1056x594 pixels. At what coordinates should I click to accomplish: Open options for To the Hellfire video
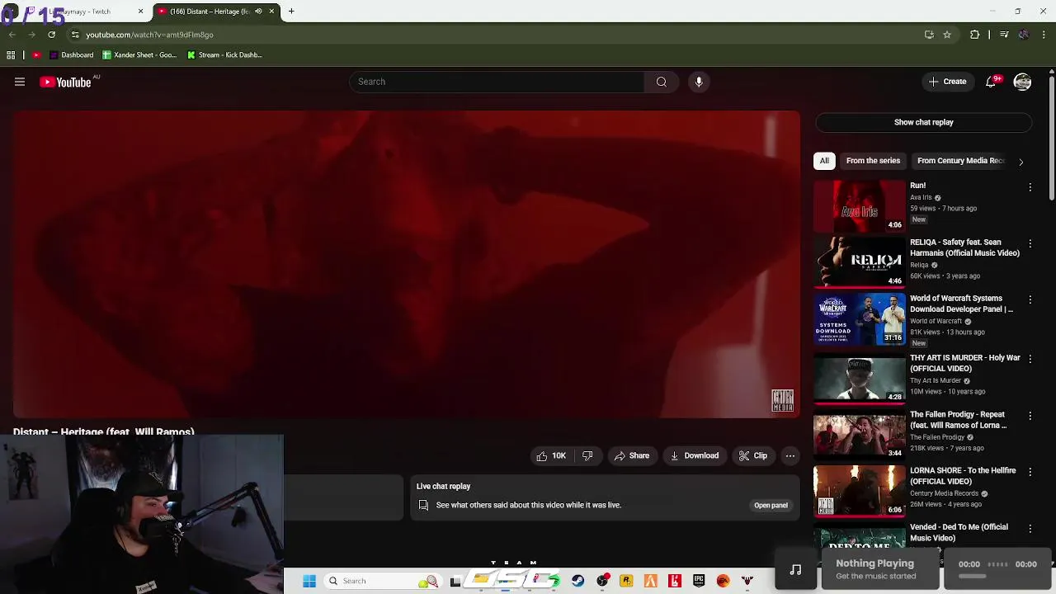(1030, 473)
